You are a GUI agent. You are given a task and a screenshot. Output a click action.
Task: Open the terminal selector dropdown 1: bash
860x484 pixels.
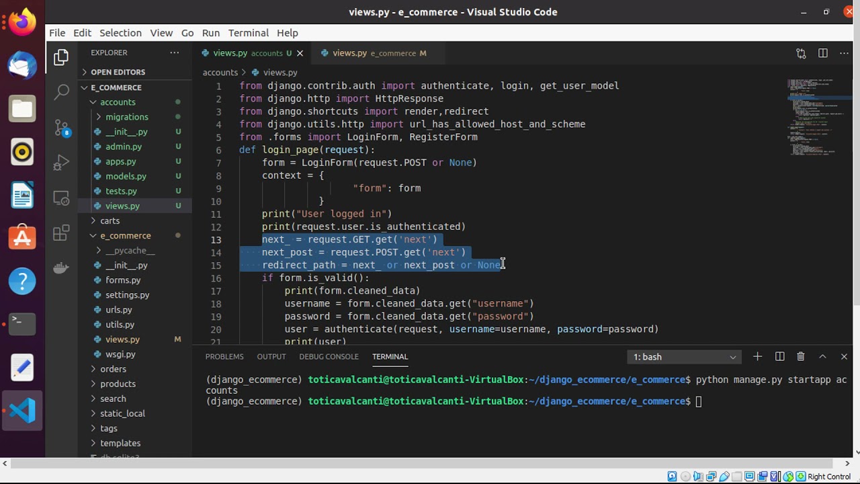coord(684,357)
